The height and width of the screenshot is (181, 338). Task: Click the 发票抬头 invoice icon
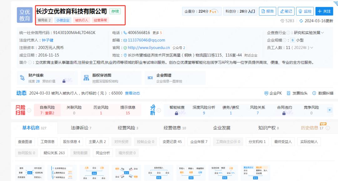pyautogui.click(x=289, y=93)
